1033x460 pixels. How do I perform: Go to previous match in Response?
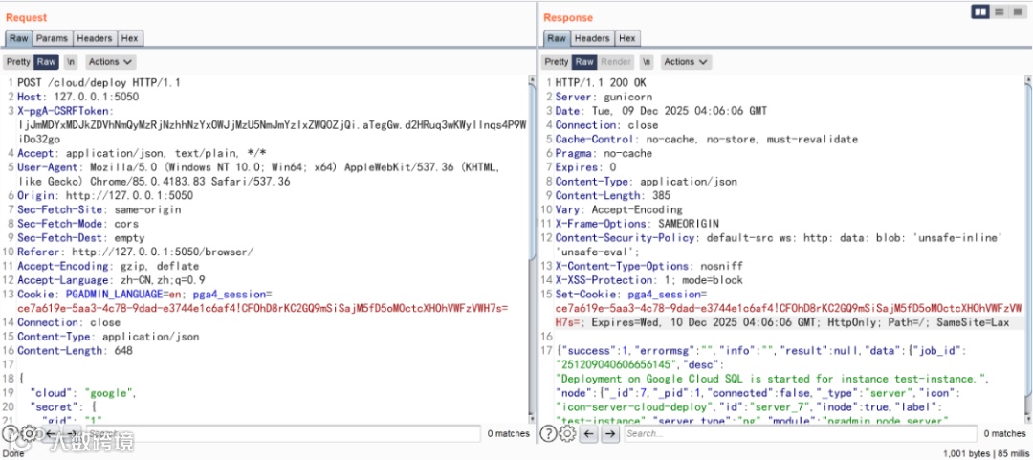coord(589,433)
